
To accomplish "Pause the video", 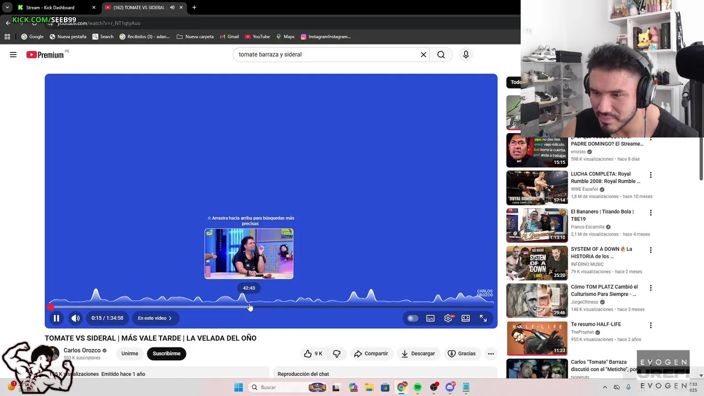I will [56, 318].
